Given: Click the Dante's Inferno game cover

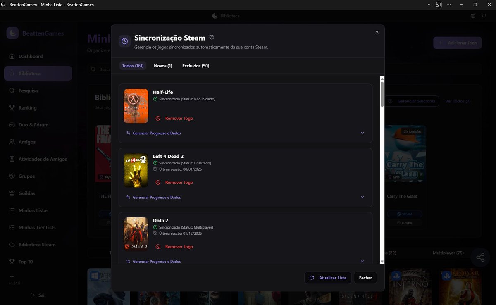Looking at the screenshot, I should point(410,286).
